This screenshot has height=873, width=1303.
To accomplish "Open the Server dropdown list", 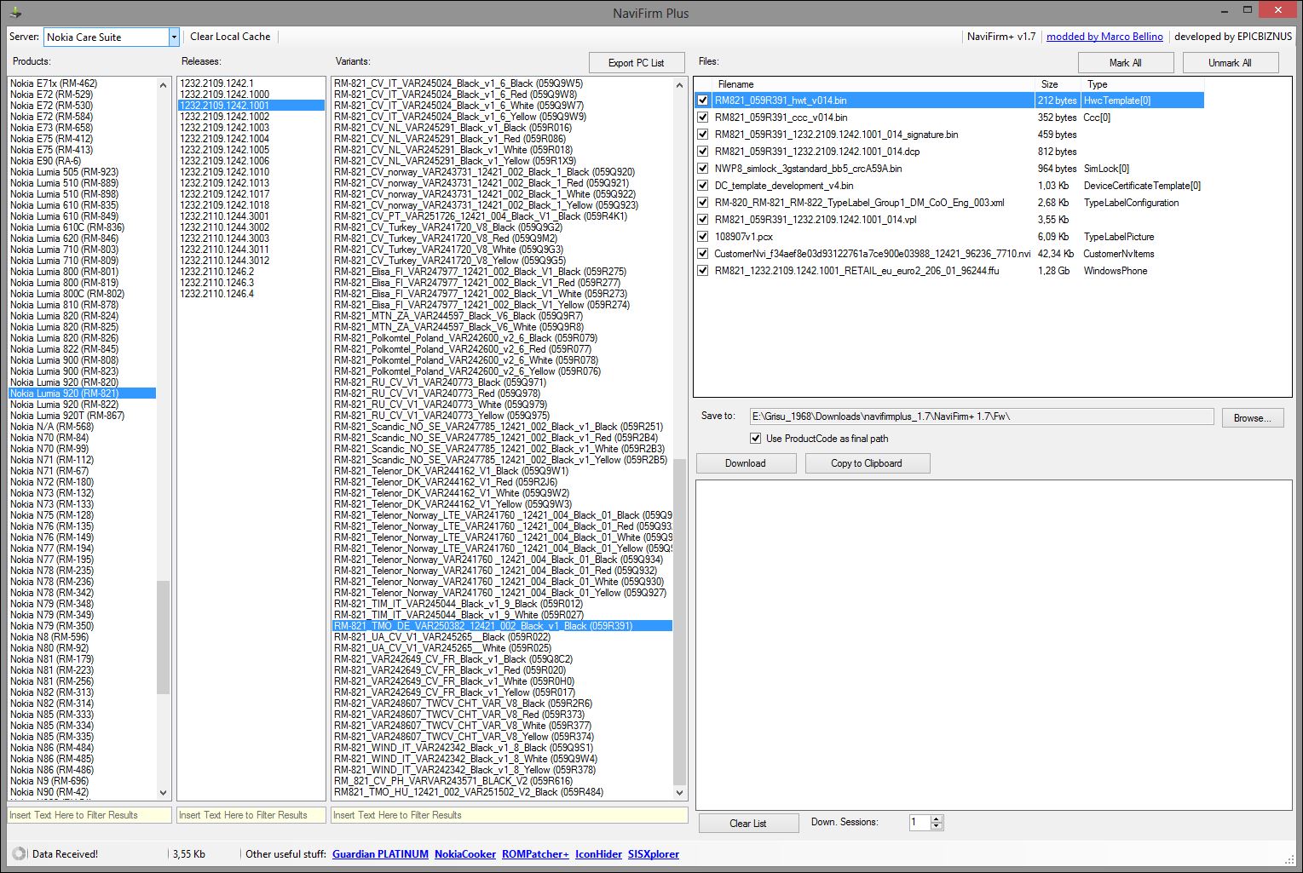I will (x=174, y=37).
